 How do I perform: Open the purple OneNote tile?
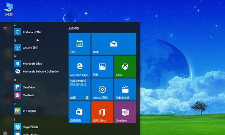[x=125, y=112]
